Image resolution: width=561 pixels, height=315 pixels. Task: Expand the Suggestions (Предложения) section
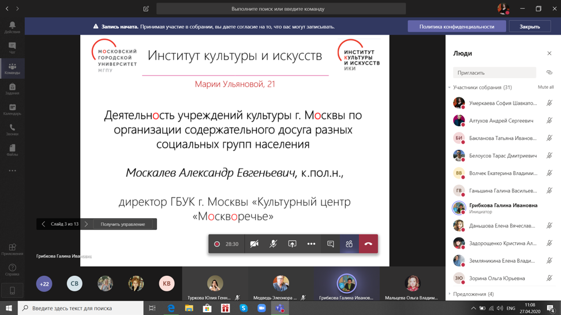[473, 294]
